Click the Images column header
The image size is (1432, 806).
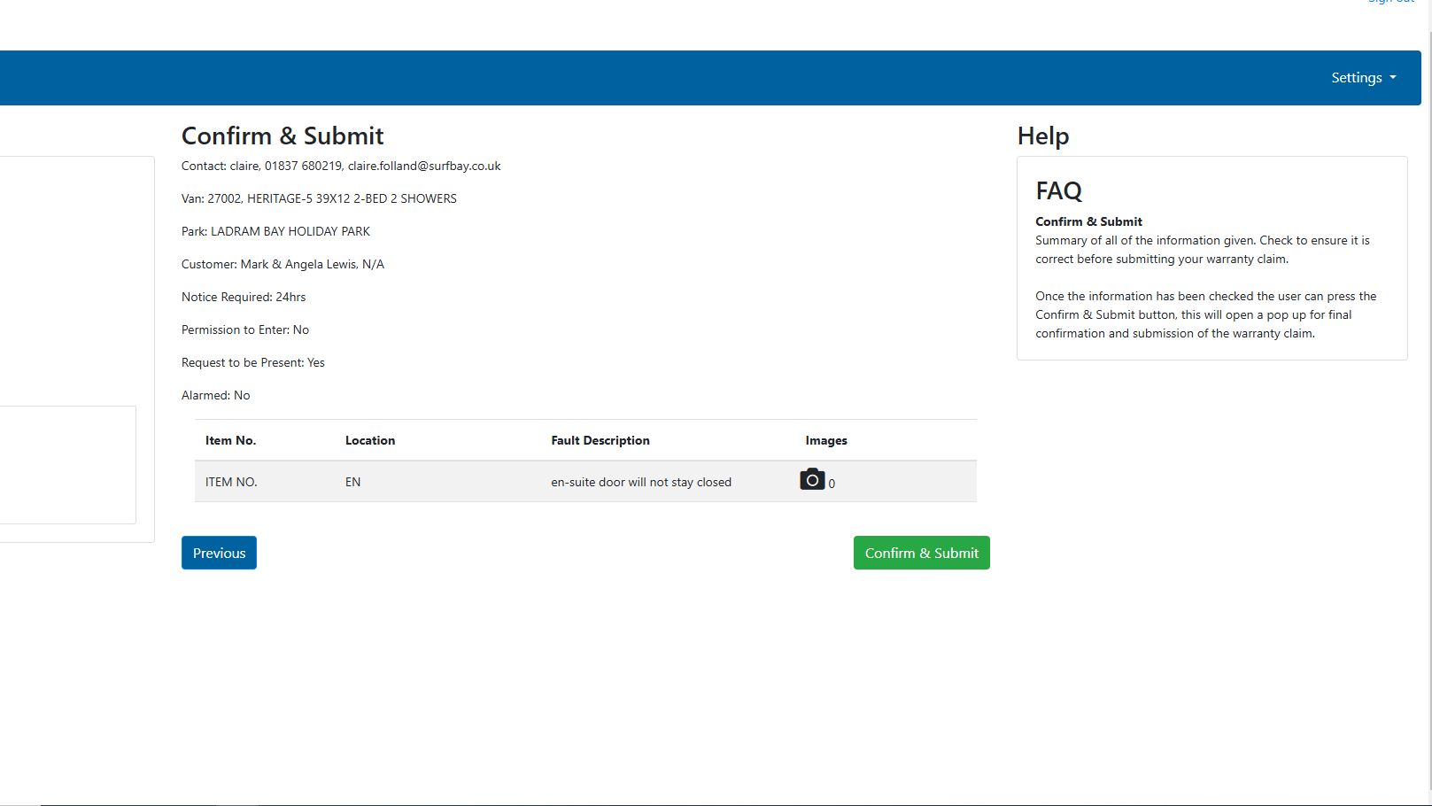[x=826, y=440]
